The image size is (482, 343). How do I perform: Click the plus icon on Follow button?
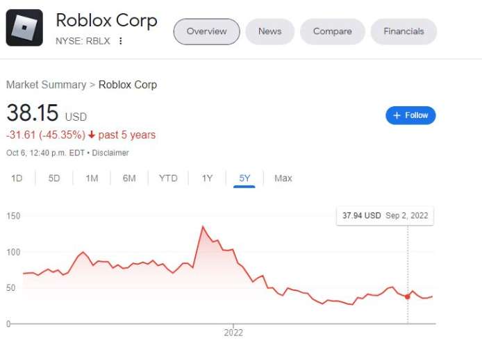(397, 115)
